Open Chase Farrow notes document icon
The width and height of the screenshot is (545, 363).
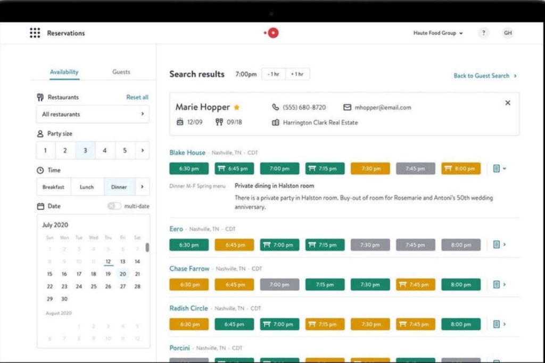497,284
